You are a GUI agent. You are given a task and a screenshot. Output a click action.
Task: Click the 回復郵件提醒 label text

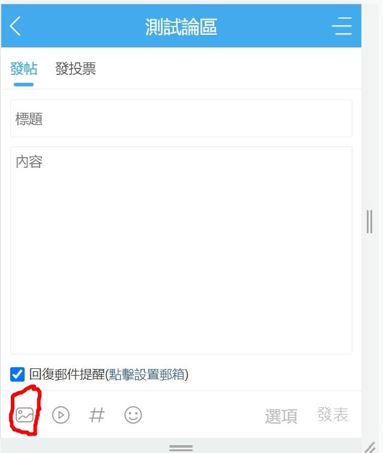click(67, 374)
